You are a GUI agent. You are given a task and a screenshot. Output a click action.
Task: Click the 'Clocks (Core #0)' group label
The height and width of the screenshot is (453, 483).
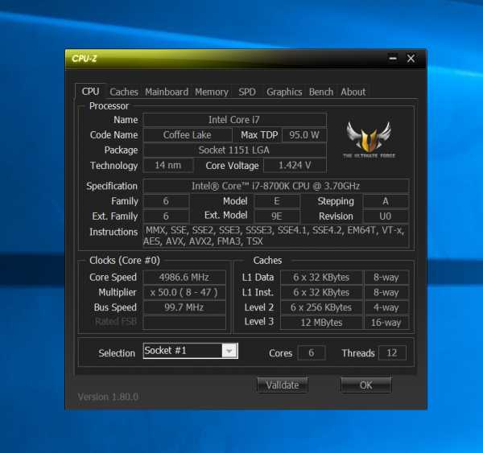pyautogui.click(x=125, y=261)
